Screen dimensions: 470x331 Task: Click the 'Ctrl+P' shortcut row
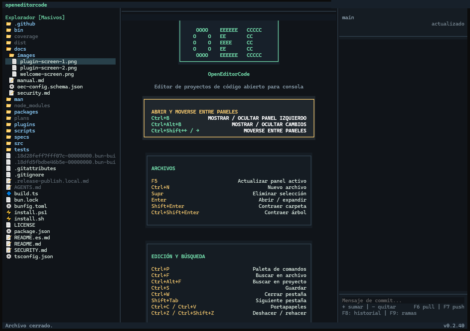[229, 269]
